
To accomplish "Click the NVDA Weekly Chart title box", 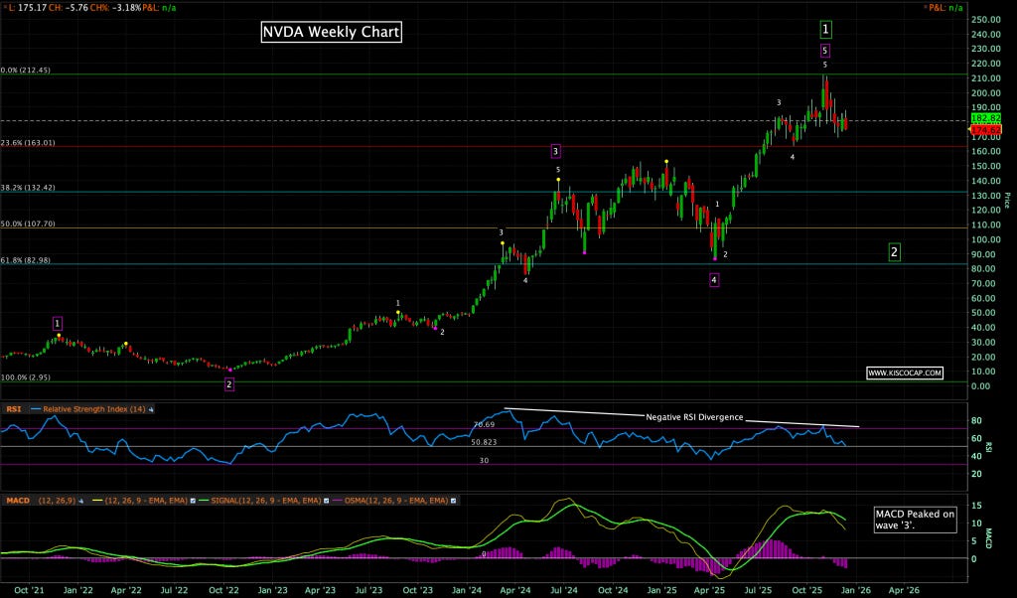I will [331, 32].
